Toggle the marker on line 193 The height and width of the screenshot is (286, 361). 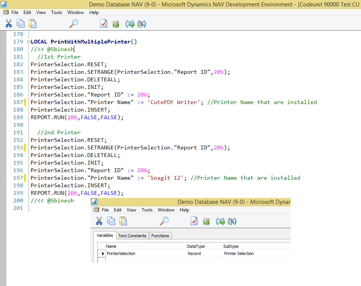click(x=26, y=148)
